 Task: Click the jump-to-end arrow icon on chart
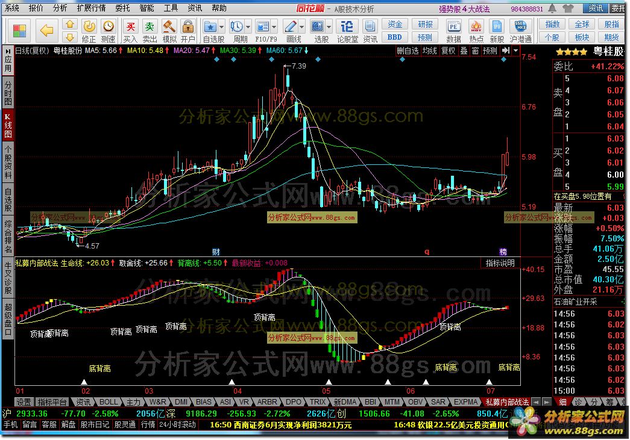click(506, 51)
